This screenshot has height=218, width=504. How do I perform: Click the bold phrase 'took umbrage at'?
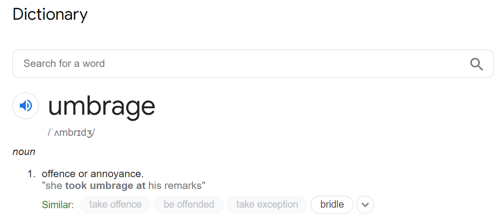pos(105,186)
